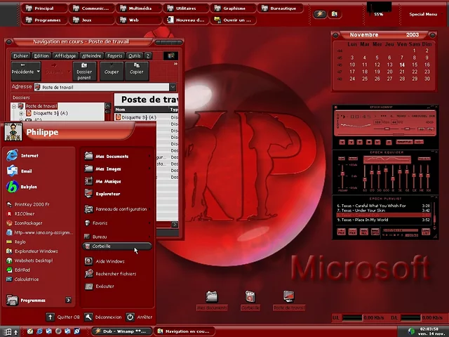Click the Couper toolbar button
The height and width of the screenshot is (337, 449).
click(112, 71)
